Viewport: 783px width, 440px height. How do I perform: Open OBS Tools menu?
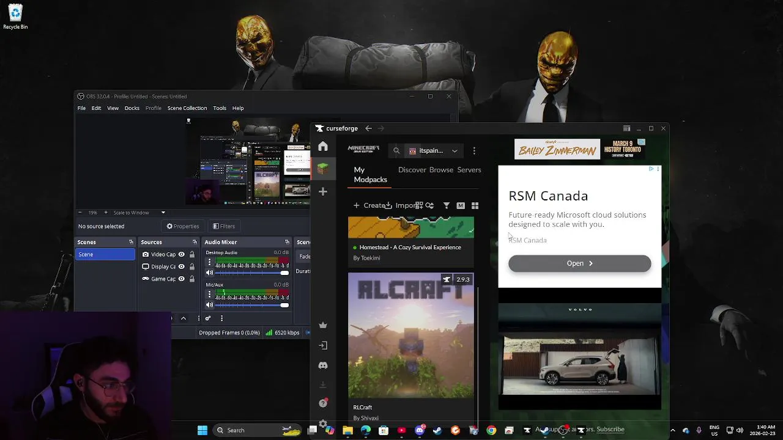[x=220, y=108]
